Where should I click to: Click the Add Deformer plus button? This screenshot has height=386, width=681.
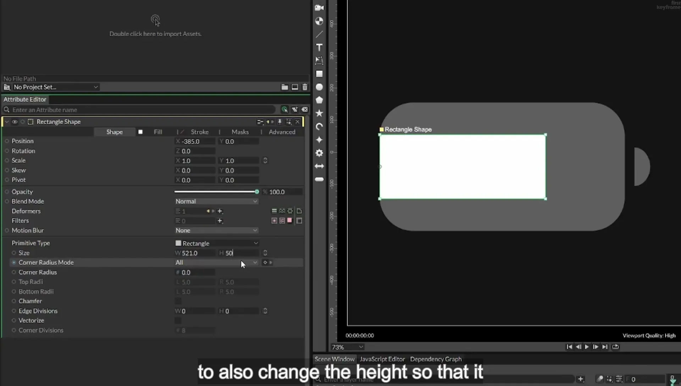click(220, 211)
